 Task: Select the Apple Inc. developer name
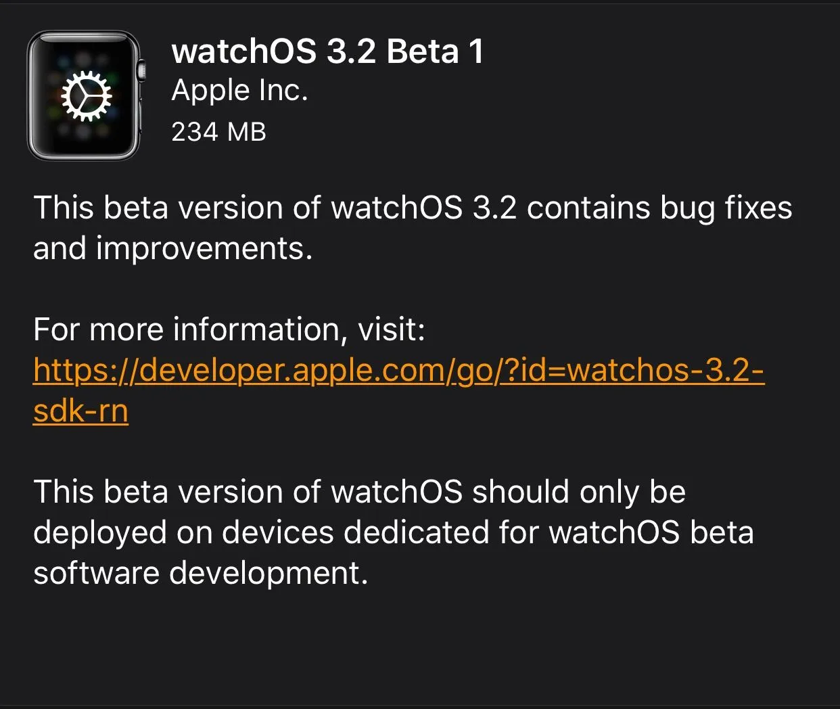239,91
